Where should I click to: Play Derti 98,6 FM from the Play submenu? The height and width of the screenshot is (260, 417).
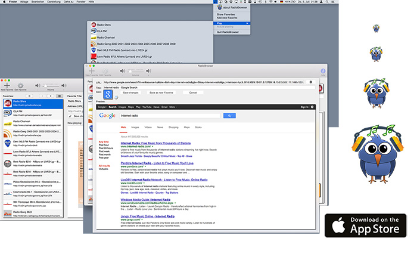coord(150,50)
